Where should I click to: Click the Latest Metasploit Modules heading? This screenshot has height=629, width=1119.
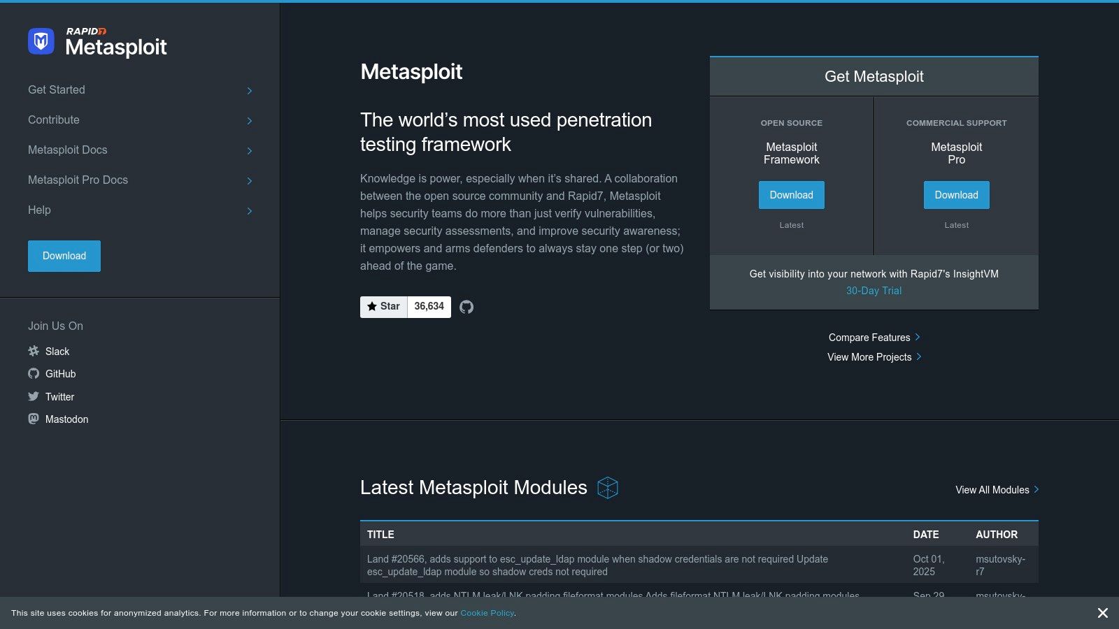(473, 488)
